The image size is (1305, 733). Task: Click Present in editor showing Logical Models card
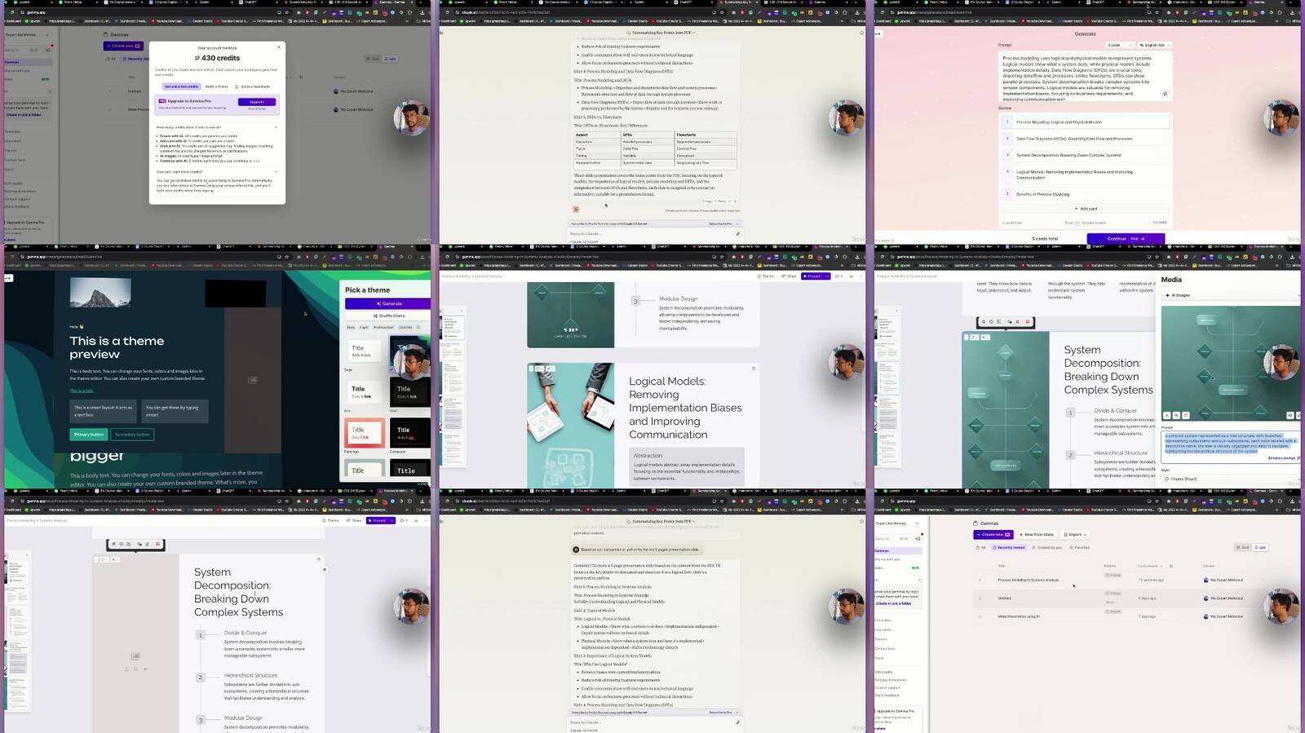[812, 276]
